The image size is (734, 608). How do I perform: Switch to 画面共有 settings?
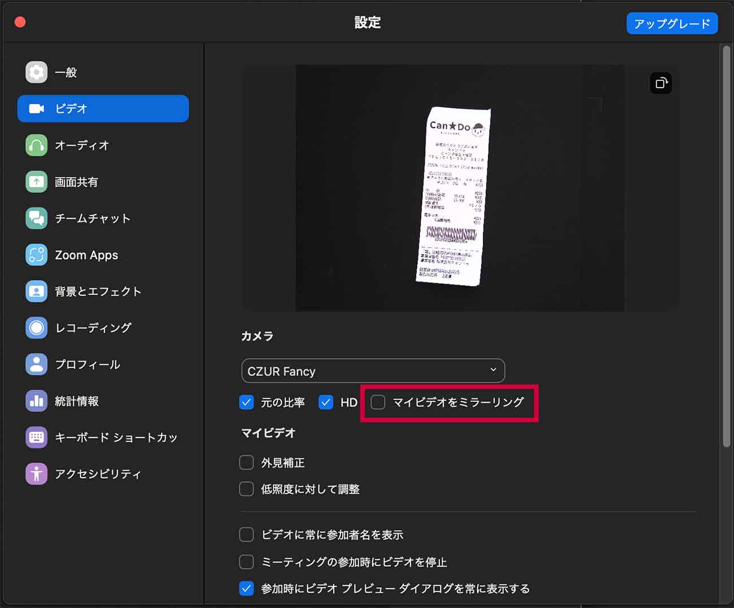pyautogui.click(x=103, y=182)
